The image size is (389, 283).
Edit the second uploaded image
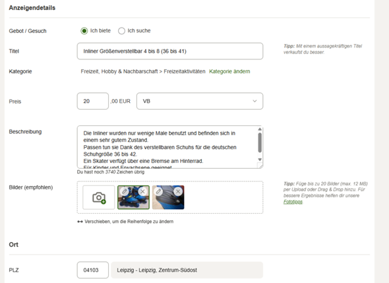pyautogui.click(x=158, y=191)
